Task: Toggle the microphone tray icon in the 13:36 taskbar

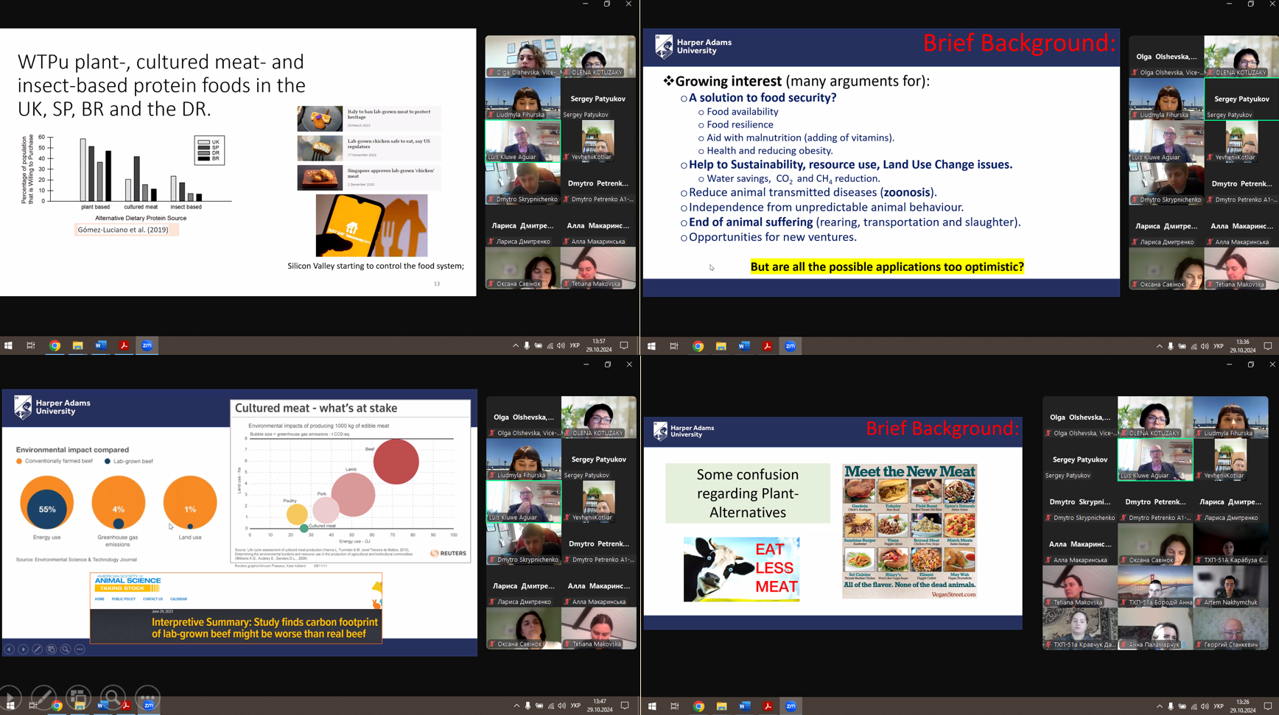Action: pyautogui.click(x=1171, y=346)
